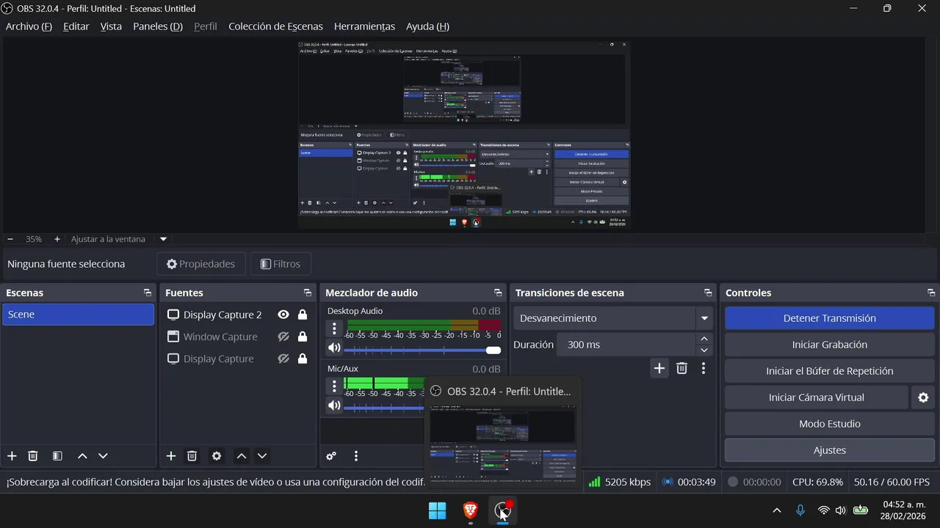Open Editar menu

pyautogui.click(x=76, y=26)
